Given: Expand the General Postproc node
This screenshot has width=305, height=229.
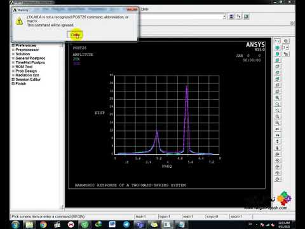Looking at the screenshot, I should coord(13,58).
